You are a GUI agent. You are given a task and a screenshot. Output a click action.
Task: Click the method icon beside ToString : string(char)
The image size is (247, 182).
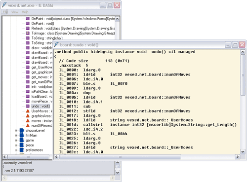click(28, 38)
